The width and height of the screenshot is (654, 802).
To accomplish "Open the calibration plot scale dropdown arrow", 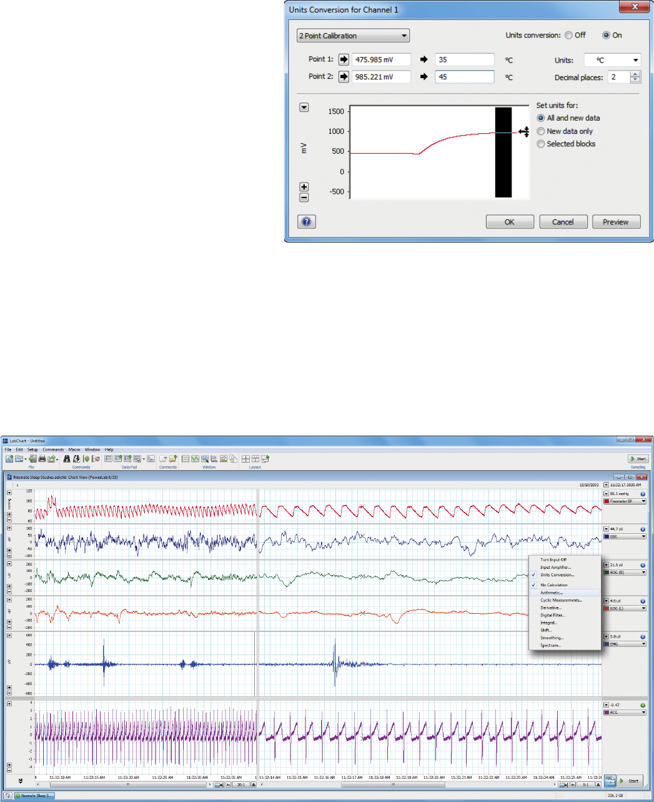I will point(304,108).
